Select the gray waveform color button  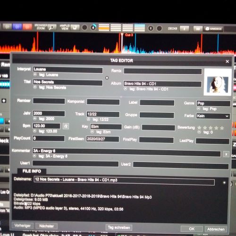pyautogui.click(x=7, y=27)
